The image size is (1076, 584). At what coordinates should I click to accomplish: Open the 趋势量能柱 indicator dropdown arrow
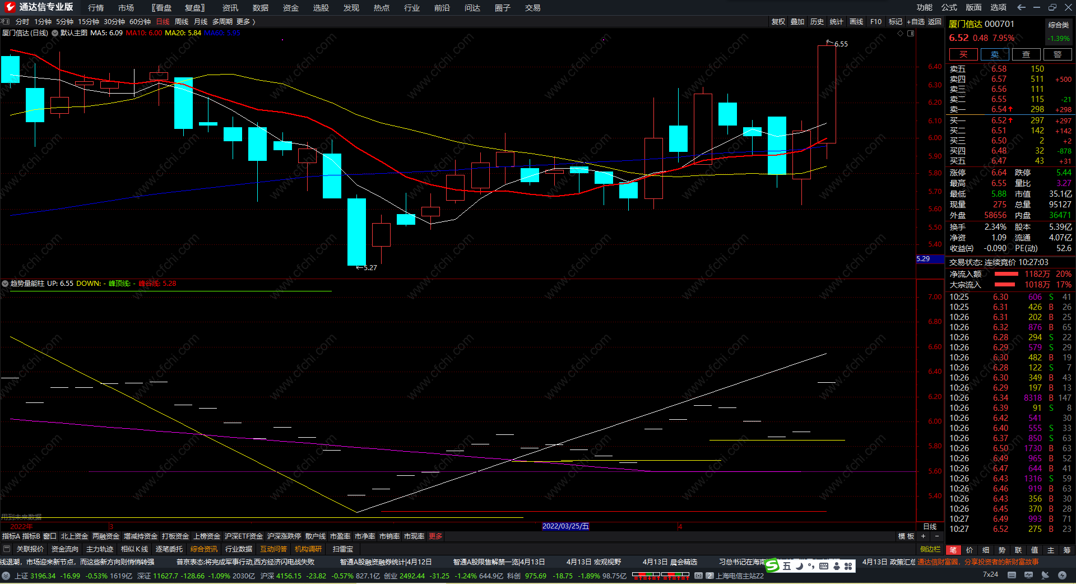point(5,284)
